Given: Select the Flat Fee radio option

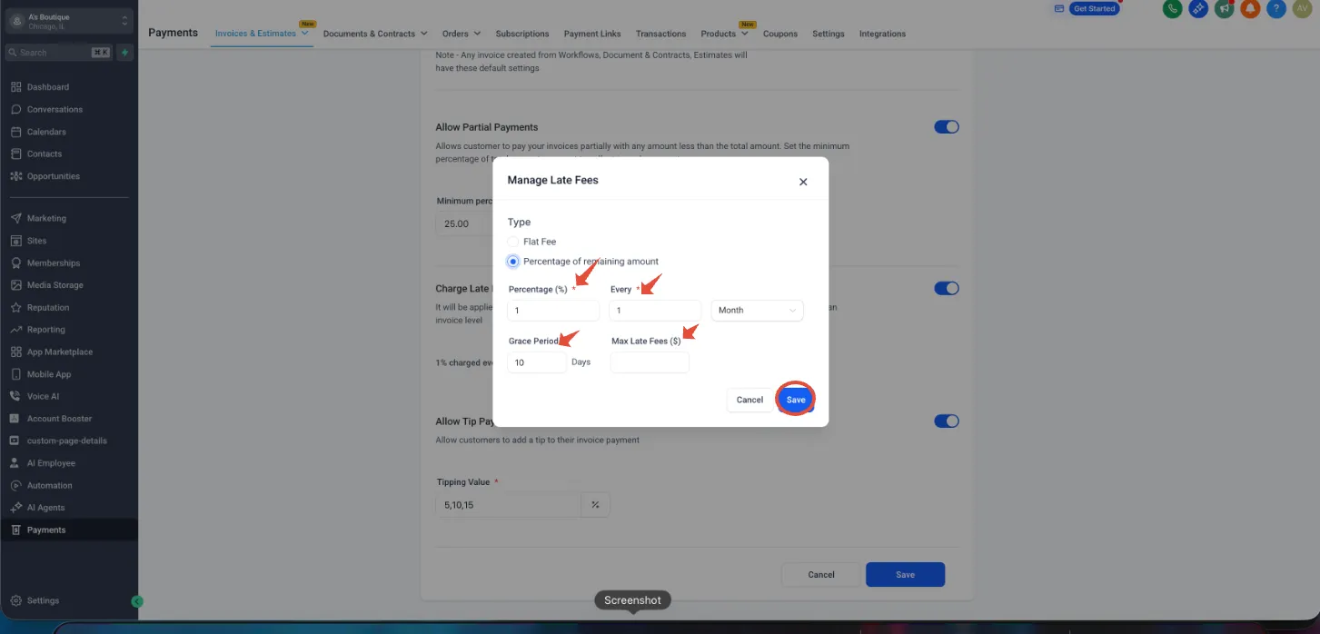Looking at the screenshot, I should click(x=513, y=242).
